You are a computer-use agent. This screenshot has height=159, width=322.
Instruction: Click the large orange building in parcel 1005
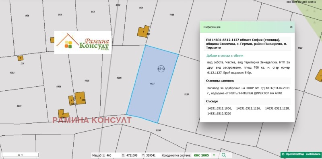[x=80, y=98]
